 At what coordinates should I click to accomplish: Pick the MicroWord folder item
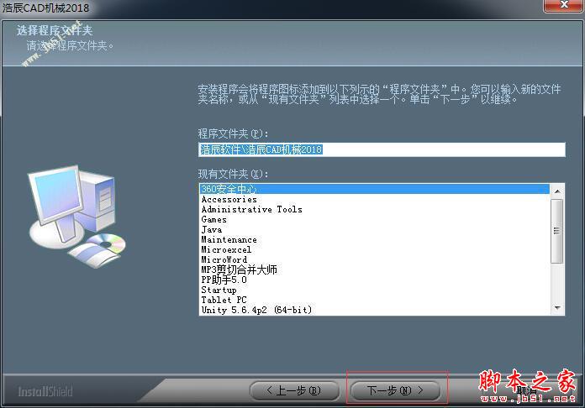(x=224, y=260)
